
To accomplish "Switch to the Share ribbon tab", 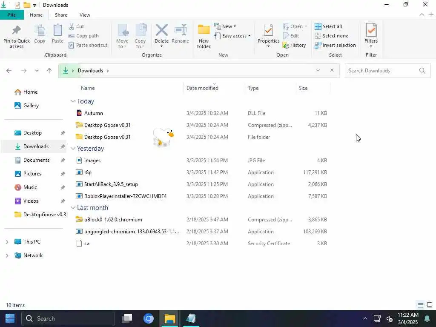I will point(61,15).
